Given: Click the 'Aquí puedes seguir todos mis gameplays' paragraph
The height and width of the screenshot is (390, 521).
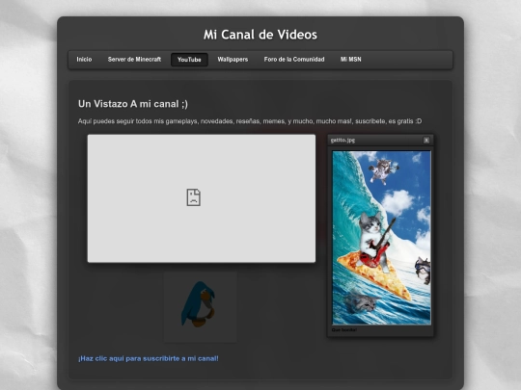Looking at the screenshot, I should (x=250, y=121).
